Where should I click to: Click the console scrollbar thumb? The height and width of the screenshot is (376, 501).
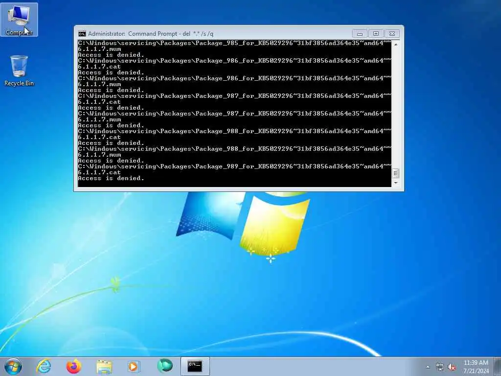[x=395, y=173]
